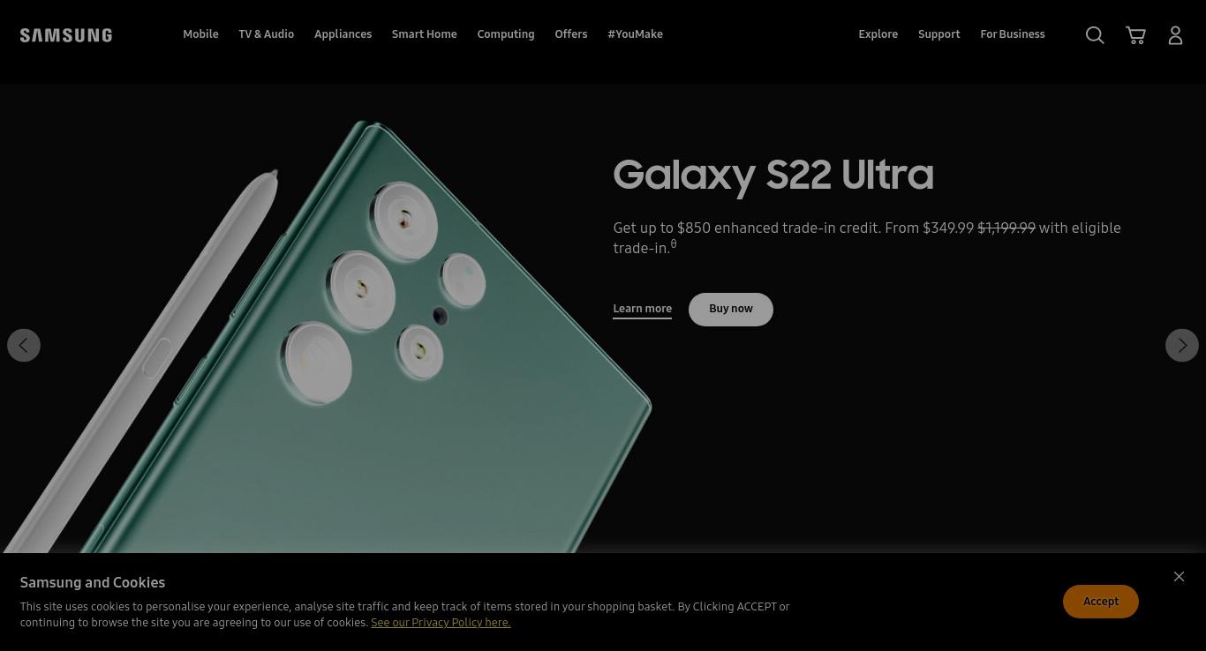Advance to next carousel slide arrow
This screenshot has width=1206, height=651.
point(1182,345)
